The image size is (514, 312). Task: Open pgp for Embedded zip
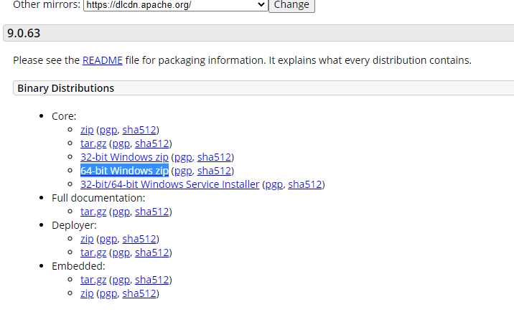click(x=108, y=293)
